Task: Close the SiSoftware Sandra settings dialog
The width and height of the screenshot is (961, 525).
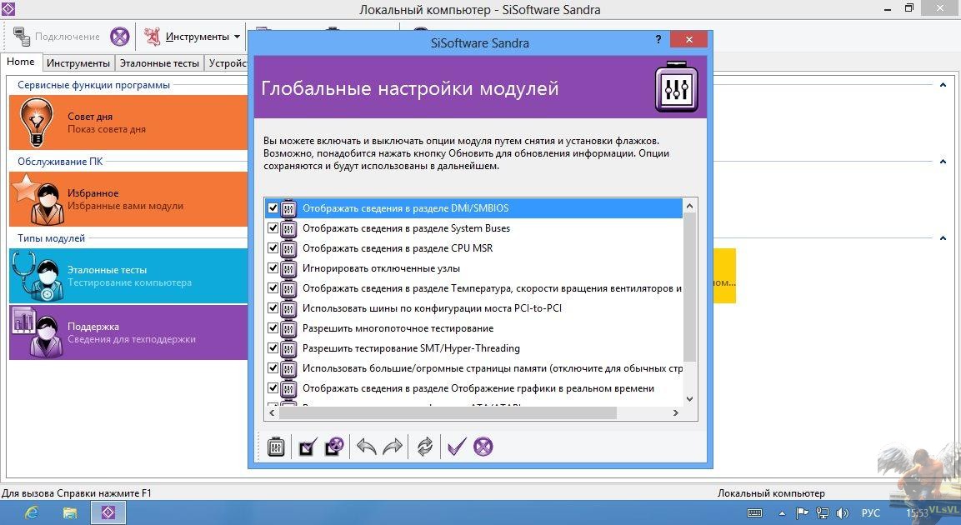Action: pos(689,40)
